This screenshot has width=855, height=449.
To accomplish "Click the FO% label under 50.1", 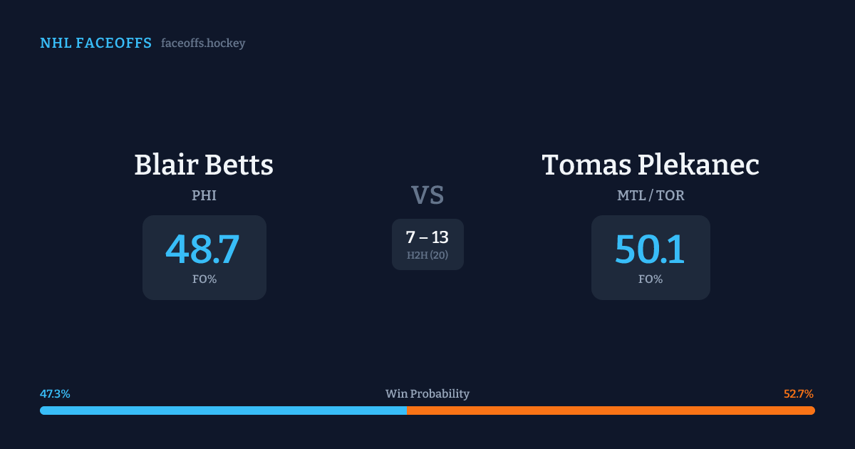I will tap(651, 279).
